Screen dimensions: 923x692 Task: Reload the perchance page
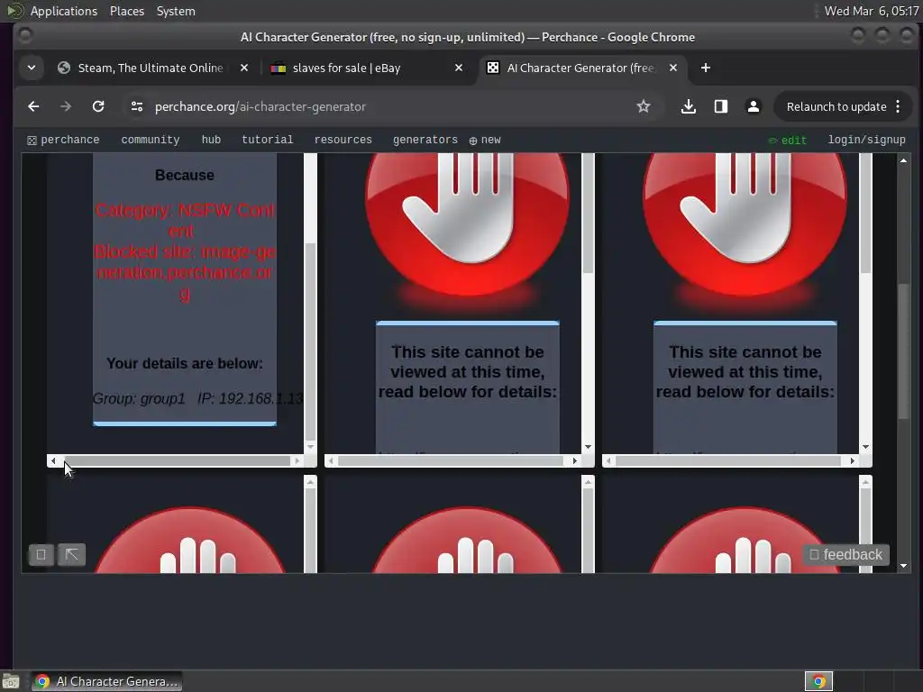(x=98, y=106)
